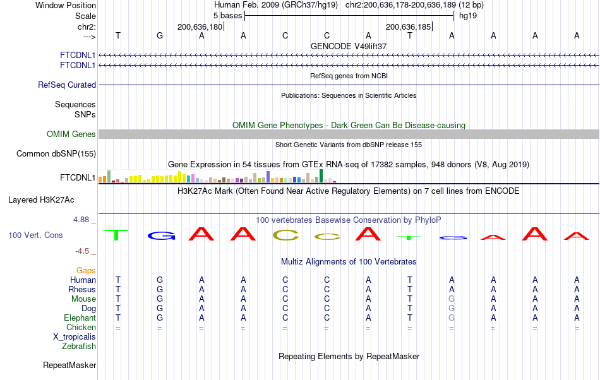Open the GENCODE V49lift37 track title
This screenshot has height=380, width=600.
pyautogui.click(x=349, y=46)
